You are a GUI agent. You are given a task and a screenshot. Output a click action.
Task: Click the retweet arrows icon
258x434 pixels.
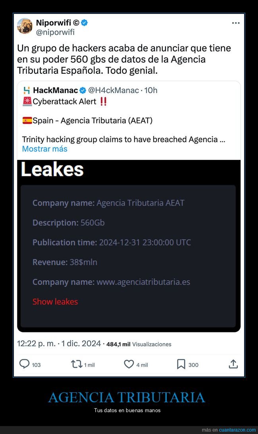[77, 364]
